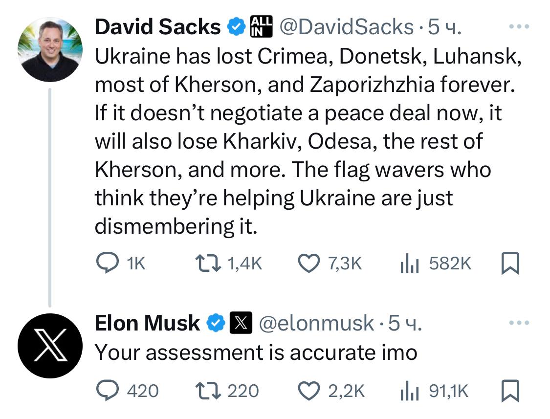
Task: Open the @DavidSacks handle link
Action: [x=346, y=27]
